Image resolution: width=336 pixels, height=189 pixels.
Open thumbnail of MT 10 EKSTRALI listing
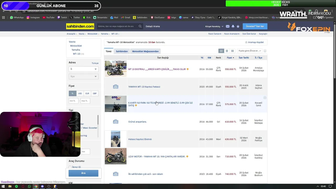tap(115, 69)
